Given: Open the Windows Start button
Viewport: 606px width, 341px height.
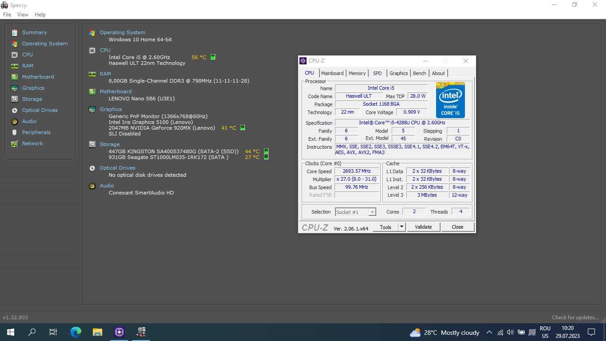Looking at the screenshot, I should point(11,332).
